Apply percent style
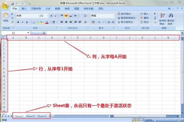Screen dimensions: 184x122 click(99, 22)
